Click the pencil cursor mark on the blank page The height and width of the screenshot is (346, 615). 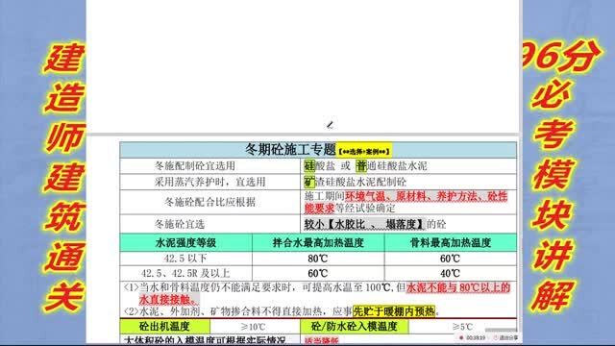click(330, 125)
